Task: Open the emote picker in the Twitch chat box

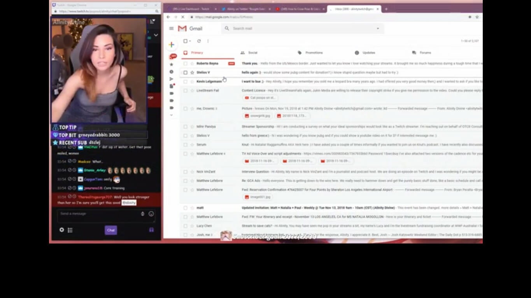Action: pyautogui.click(x=151, y=214)
